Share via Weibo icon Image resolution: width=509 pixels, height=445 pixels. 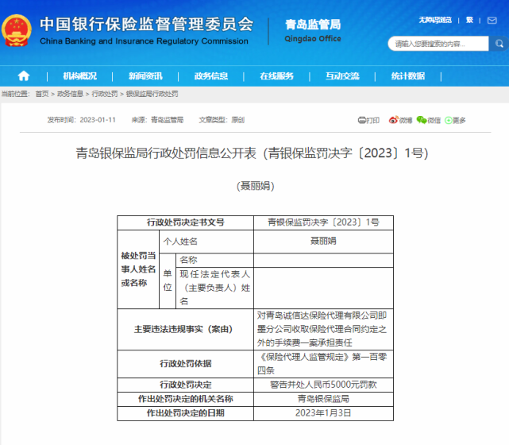[393, 120]
